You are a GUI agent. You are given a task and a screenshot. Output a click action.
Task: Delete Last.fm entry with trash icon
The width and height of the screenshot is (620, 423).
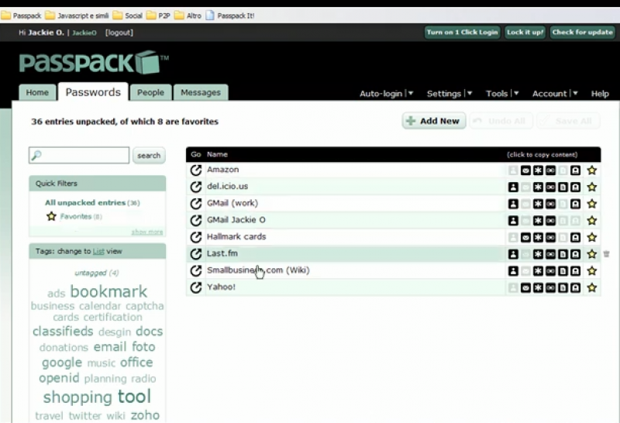606,254
